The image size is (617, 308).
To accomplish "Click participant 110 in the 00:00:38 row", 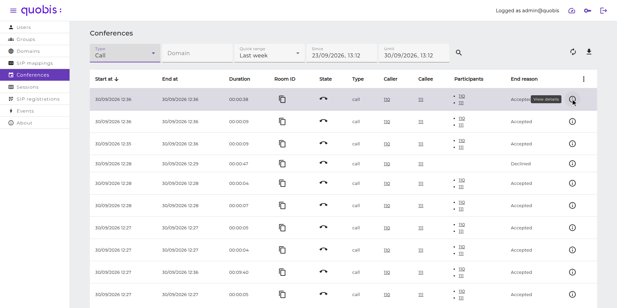I will tap(462, 96).
